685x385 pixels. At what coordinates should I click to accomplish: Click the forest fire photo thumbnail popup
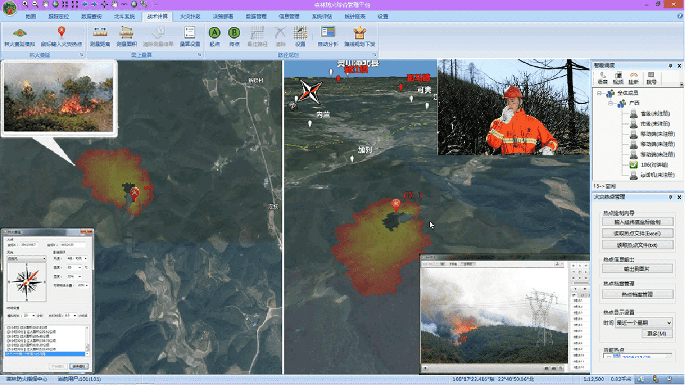(58, 98)
